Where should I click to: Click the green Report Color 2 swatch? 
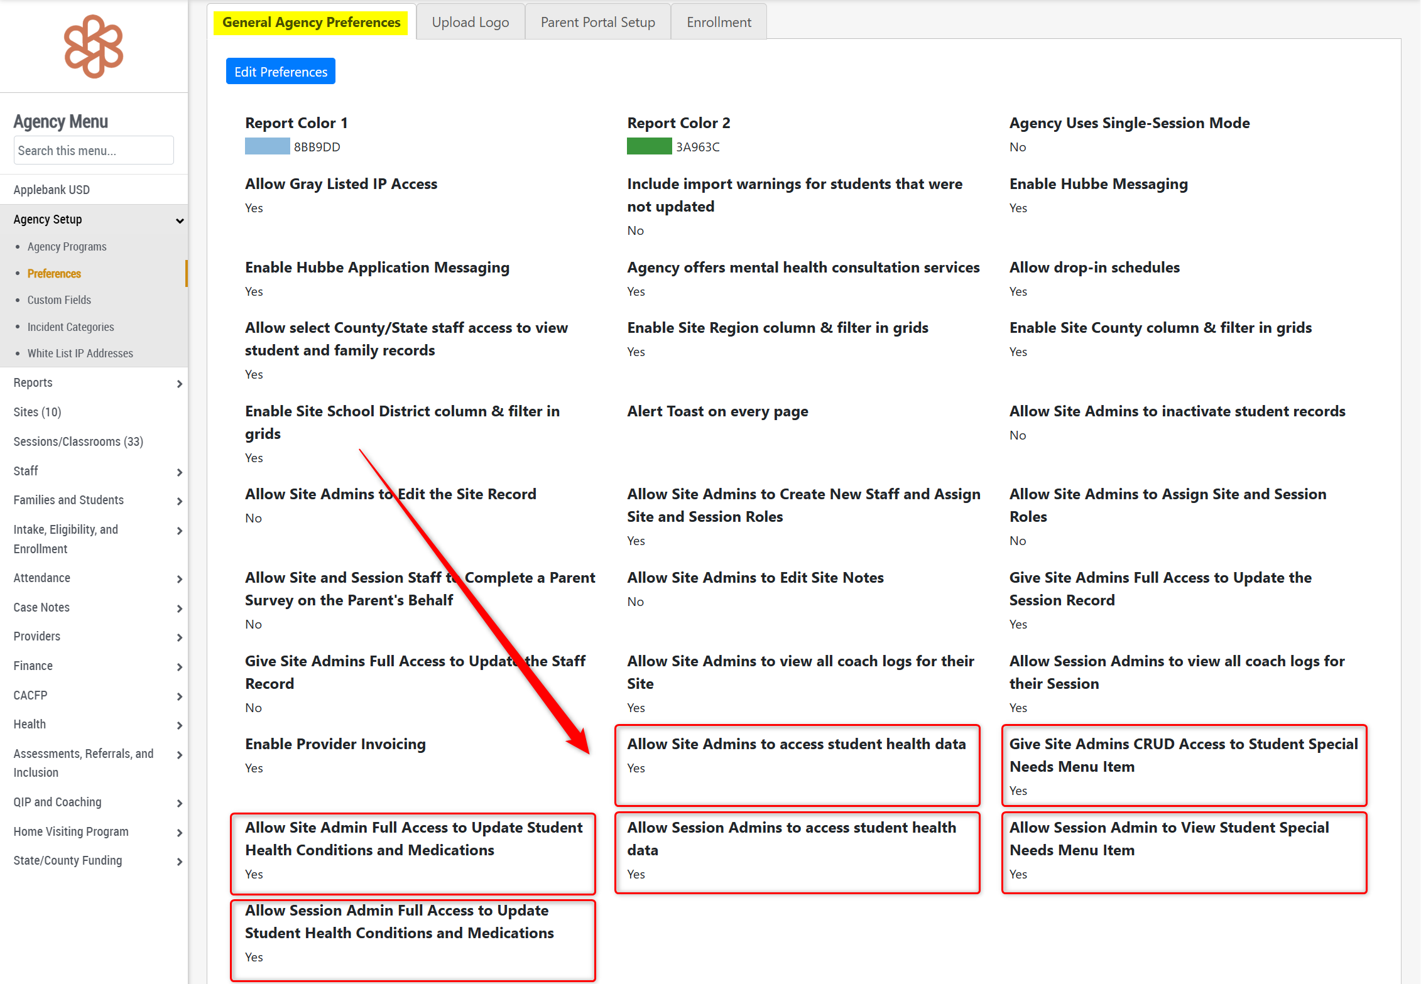point(649,146)
